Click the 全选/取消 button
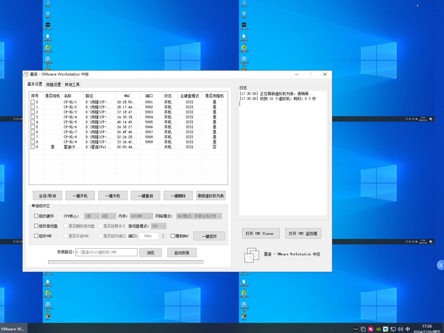This screenshot has height=333, width=444. 47,196
